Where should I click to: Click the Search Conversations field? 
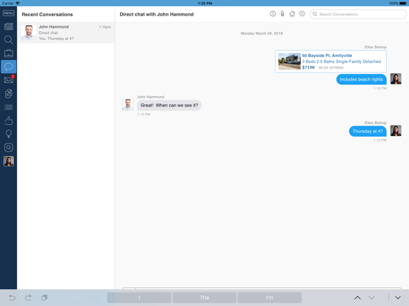358,14
